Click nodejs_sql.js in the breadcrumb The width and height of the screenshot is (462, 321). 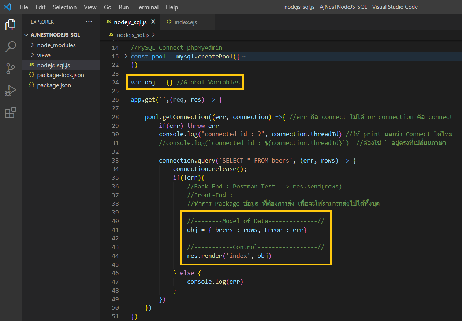[133, 35]
